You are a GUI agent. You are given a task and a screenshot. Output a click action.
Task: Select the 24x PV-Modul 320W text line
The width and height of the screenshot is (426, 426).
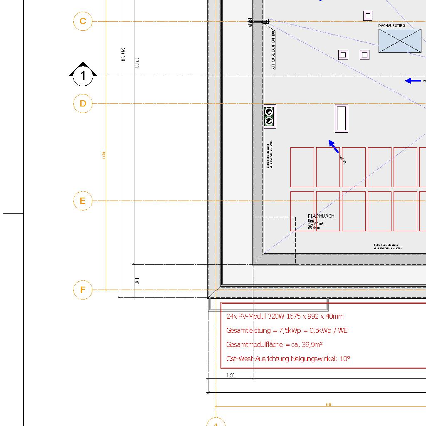tap(285, 316)
